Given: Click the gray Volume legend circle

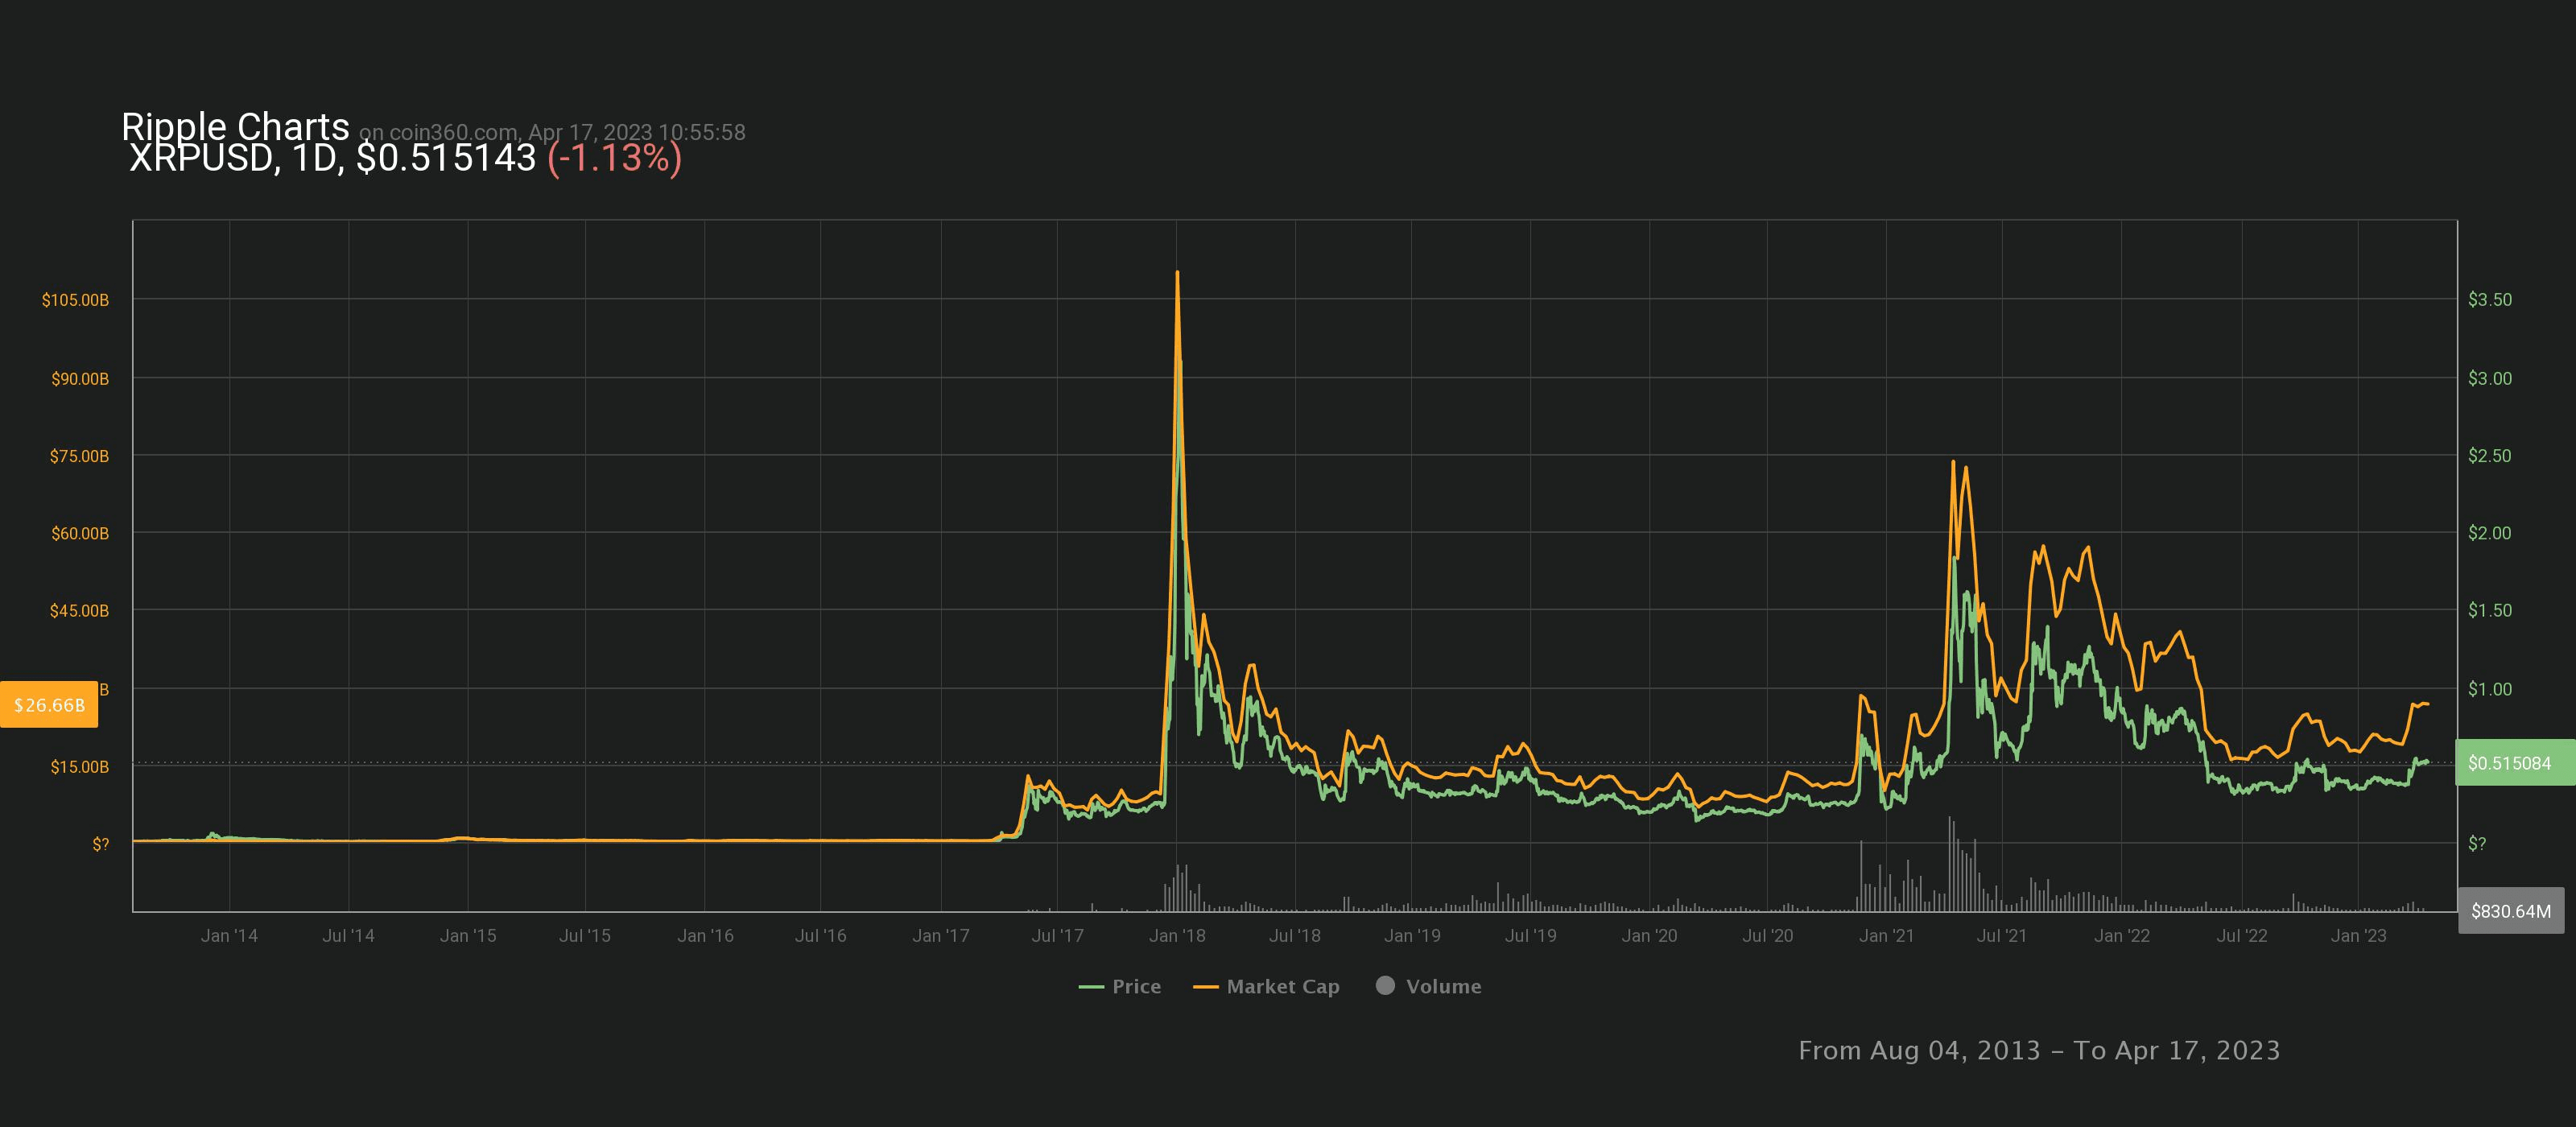Looking at the screenshot, I should pyautogui.click(x=1385, y=985).
